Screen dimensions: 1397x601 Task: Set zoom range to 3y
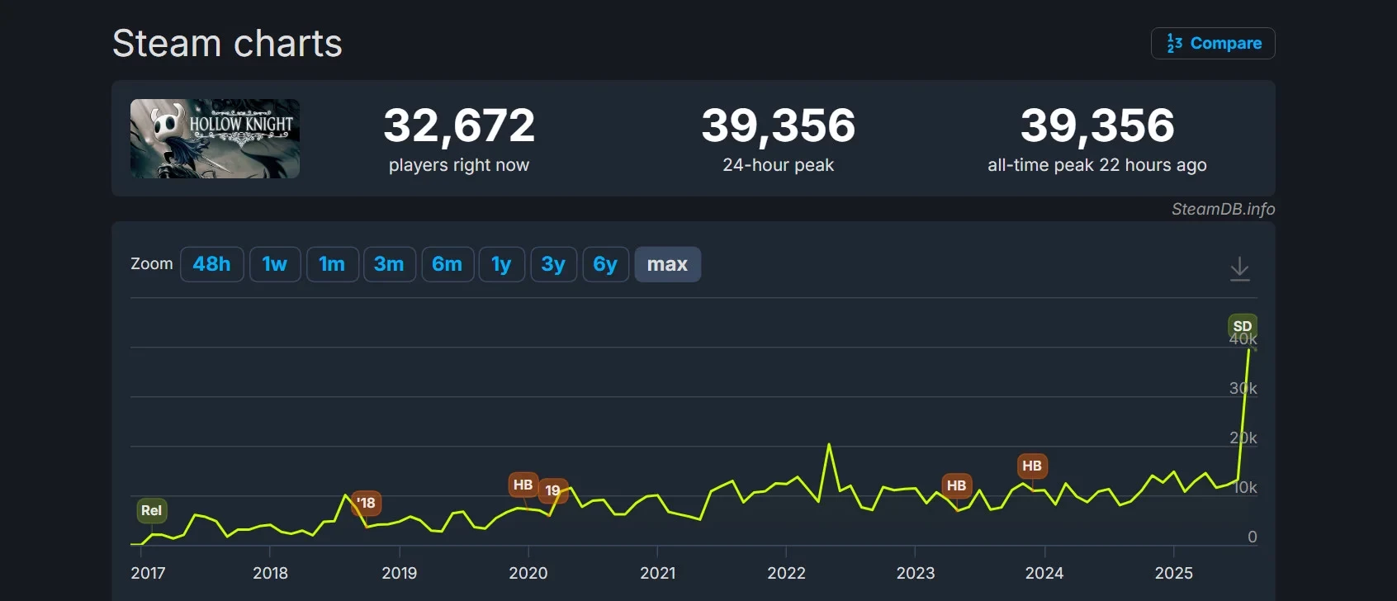(553, 264)
